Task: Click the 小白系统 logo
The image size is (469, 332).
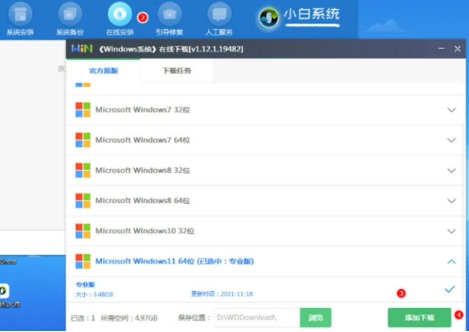Action: (x=299, y=17)
